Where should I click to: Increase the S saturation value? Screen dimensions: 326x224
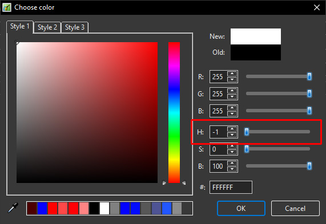(x=232, y=146)
